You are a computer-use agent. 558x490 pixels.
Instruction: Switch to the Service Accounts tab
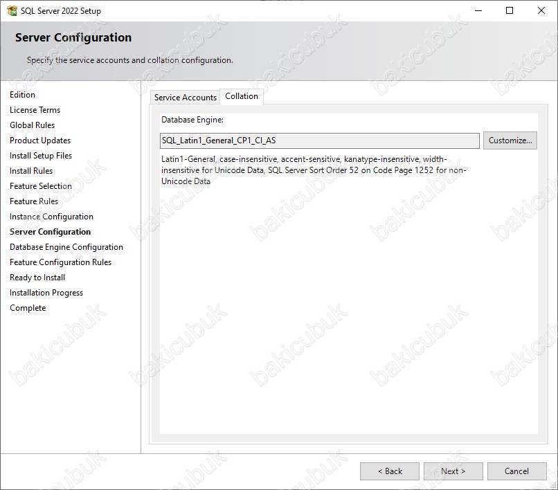[185, 97]
